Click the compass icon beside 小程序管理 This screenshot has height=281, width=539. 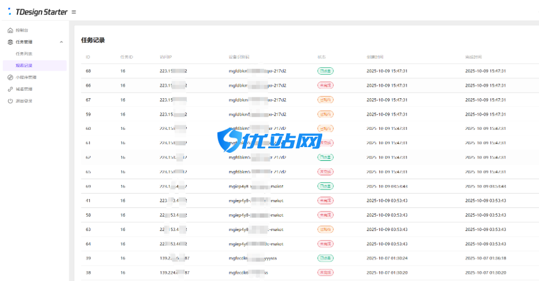10,78
